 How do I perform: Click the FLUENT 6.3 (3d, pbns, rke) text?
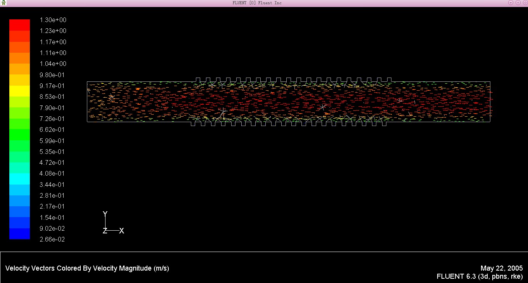coord(480,276)
